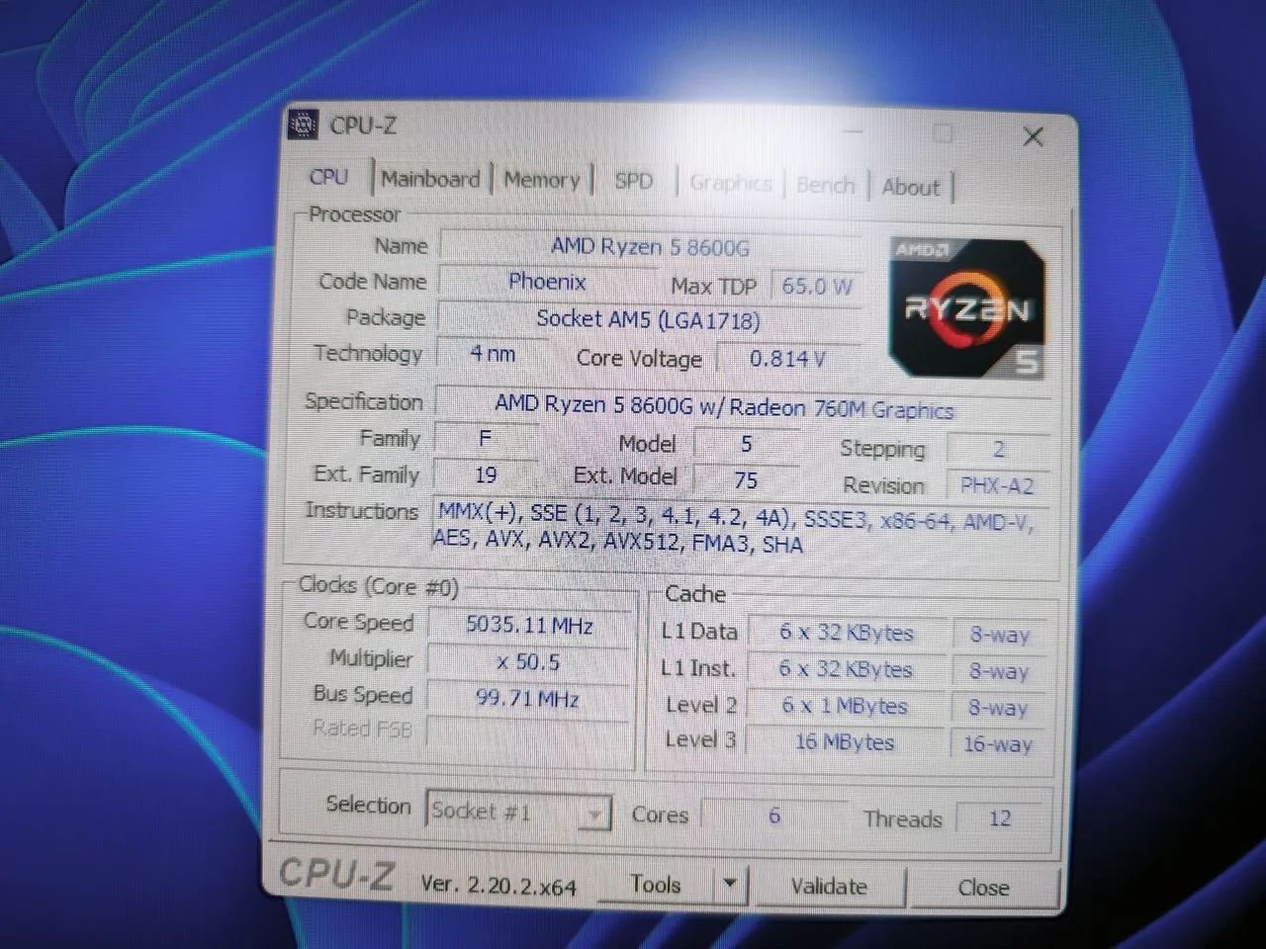
Task: Switch to the SPD tab
Action: tap(634, 182)
